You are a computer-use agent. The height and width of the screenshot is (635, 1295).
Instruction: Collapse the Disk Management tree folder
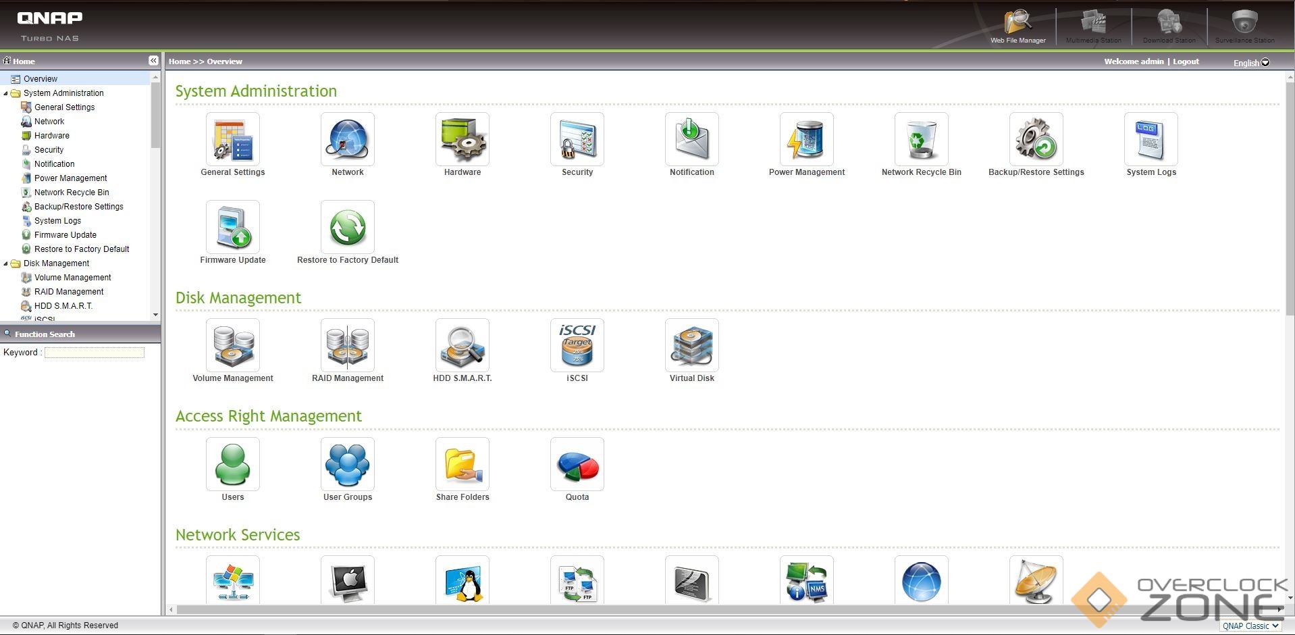6,263
